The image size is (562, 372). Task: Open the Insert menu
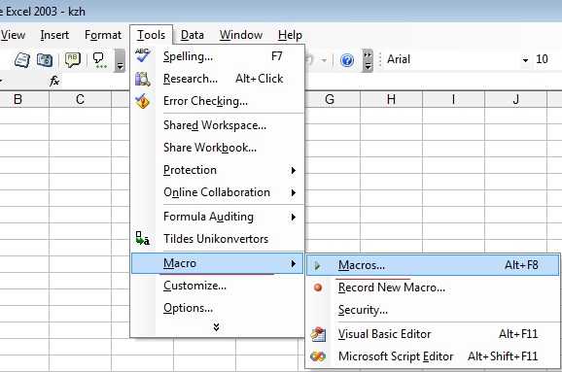[x=54, y=35]
